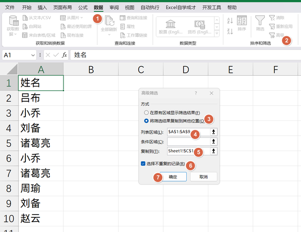The height and width of the screenshot is (232, 301).
Task: Open the 排序 (Sort) dialog icon
Action: click(242, 20)
